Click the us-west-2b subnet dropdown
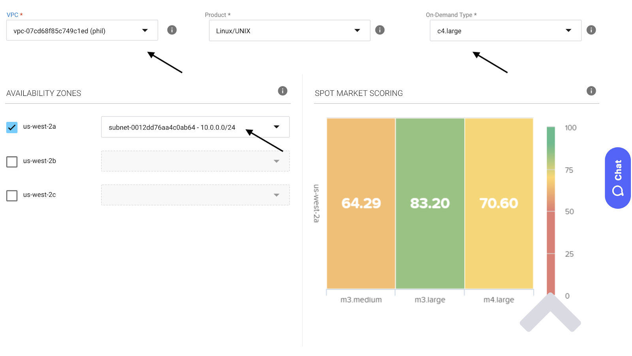 pos(195,161)
